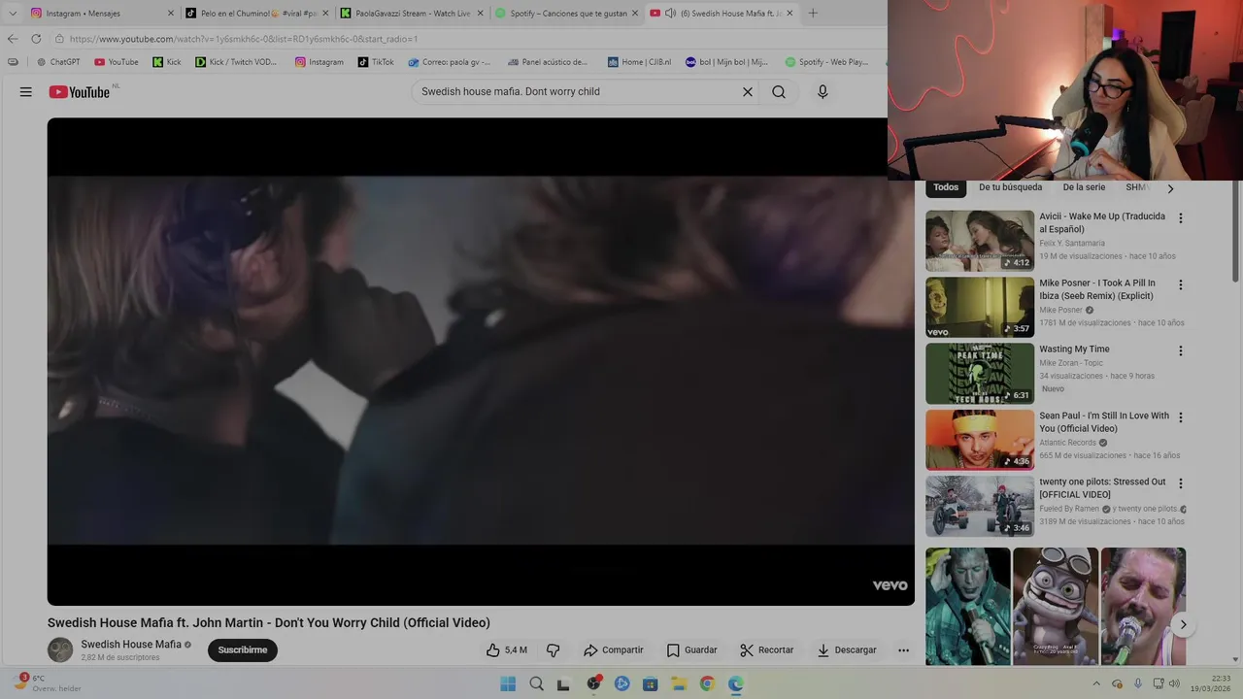
Task: Open options menu for Sean Paul video
Action: (x=1181, y=417)
